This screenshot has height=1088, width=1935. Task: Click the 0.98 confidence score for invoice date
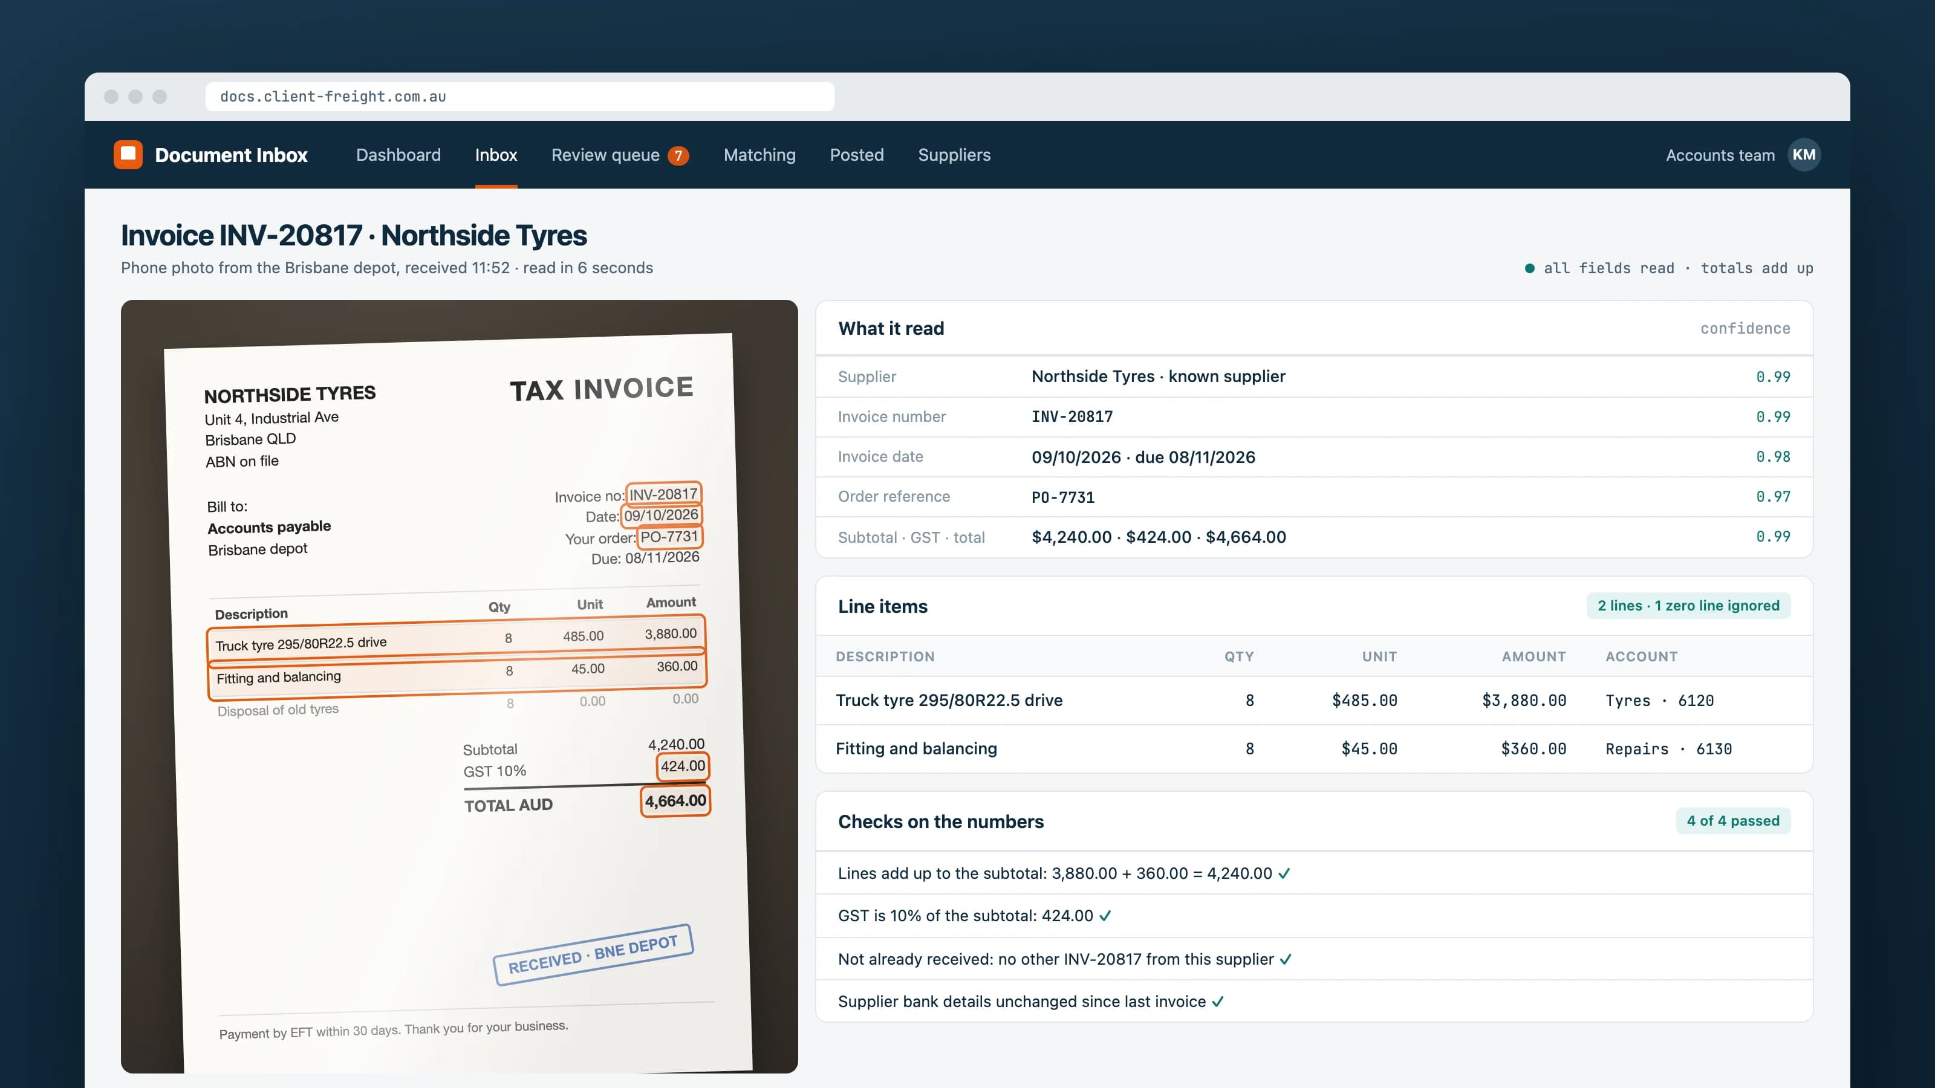[x=1773, y=456]
